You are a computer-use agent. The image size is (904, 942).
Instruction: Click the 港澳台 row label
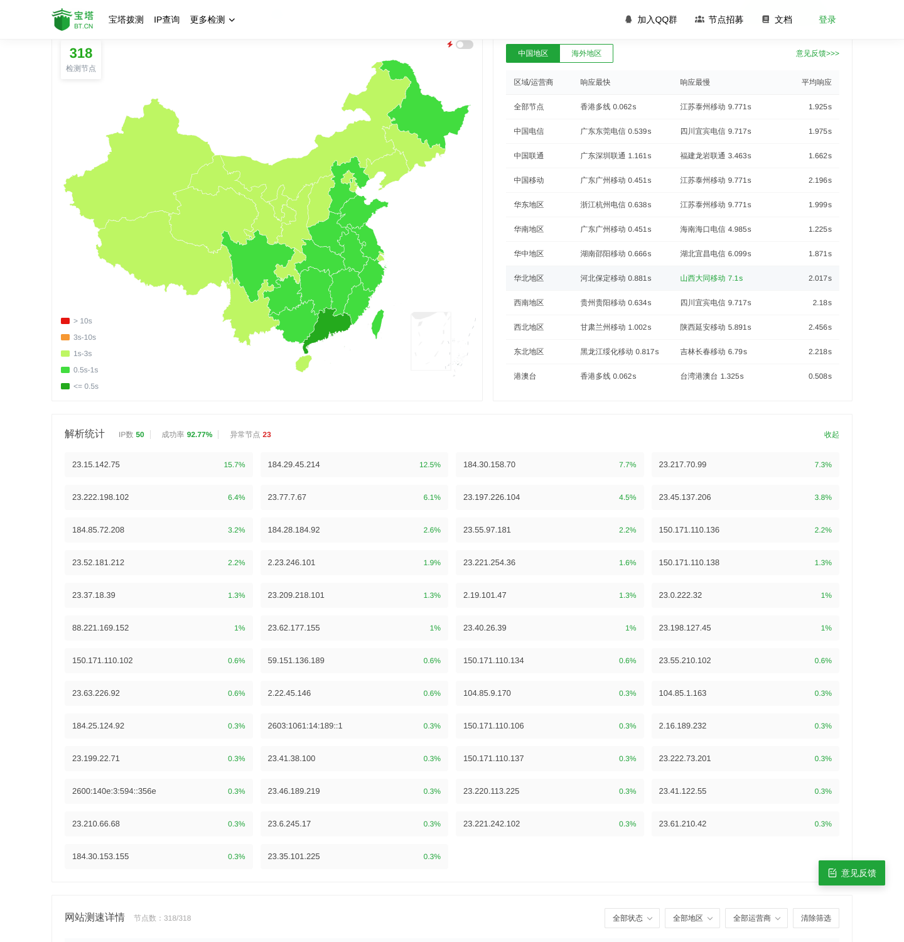coord(525,376)
